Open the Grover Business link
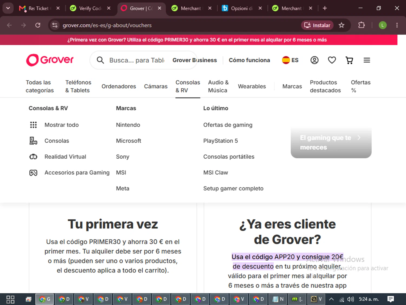The width and height of the screenshot is (406, 305). [x=195, y=60]
